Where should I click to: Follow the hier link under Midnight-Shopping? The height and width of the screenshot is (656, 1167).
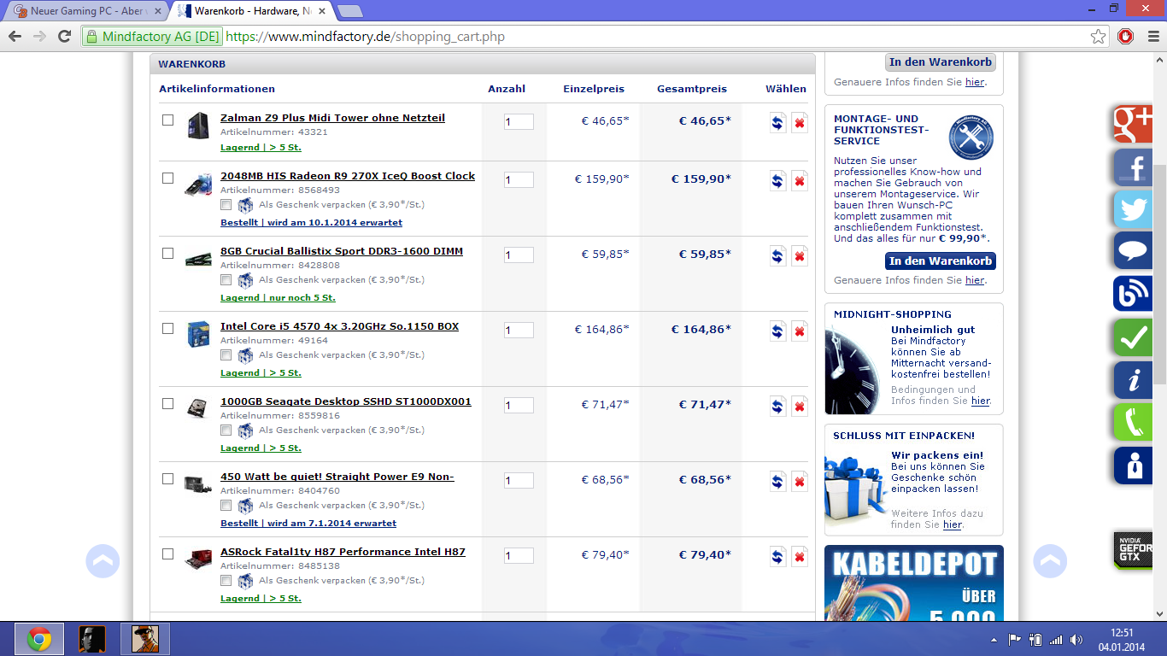click(x=980, y=401)
